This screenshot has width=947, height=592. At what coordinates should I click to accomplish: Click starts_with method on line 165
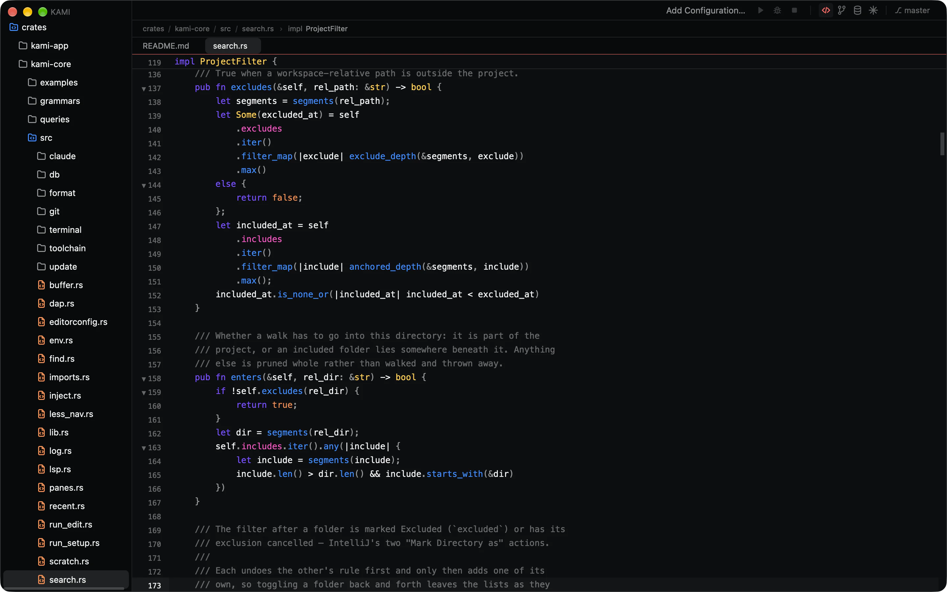coord(454,474)
